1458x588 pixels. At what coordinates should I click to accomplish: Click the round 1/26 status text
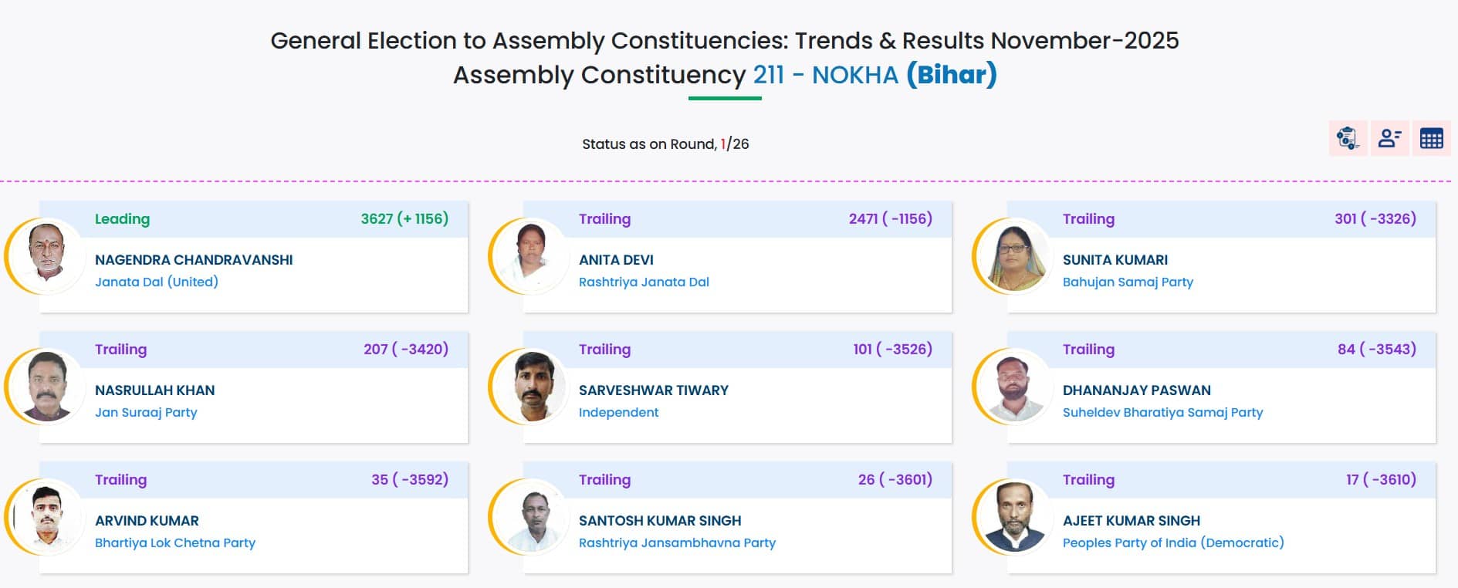click(665, 144)
